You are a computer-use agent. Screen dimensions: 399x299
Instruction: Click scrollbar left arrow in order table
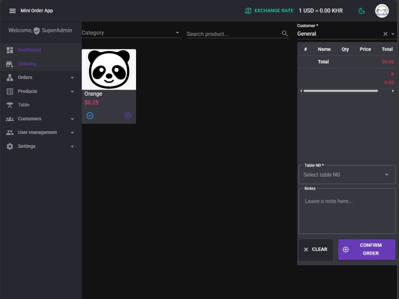[x=301, y=91]
